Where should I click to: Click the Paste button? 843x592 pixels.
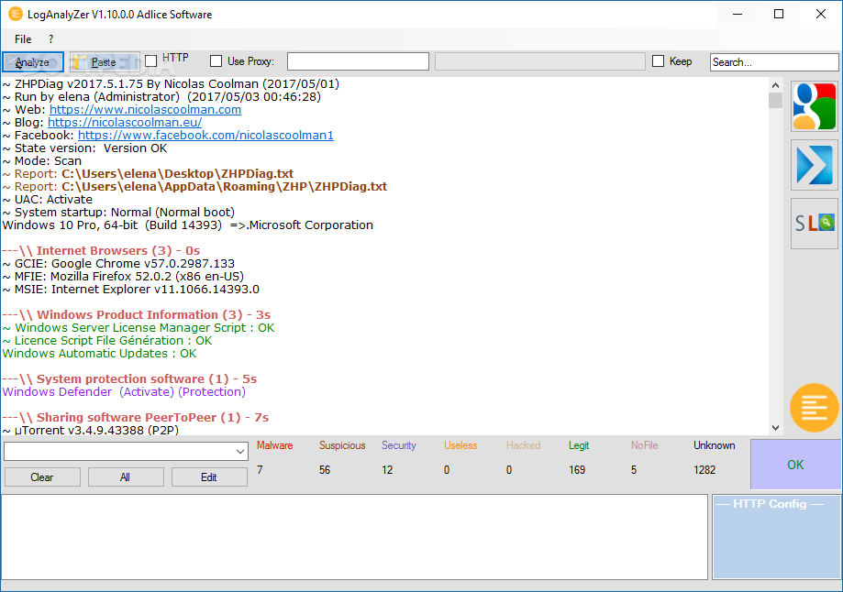click(x=105, y=61)
